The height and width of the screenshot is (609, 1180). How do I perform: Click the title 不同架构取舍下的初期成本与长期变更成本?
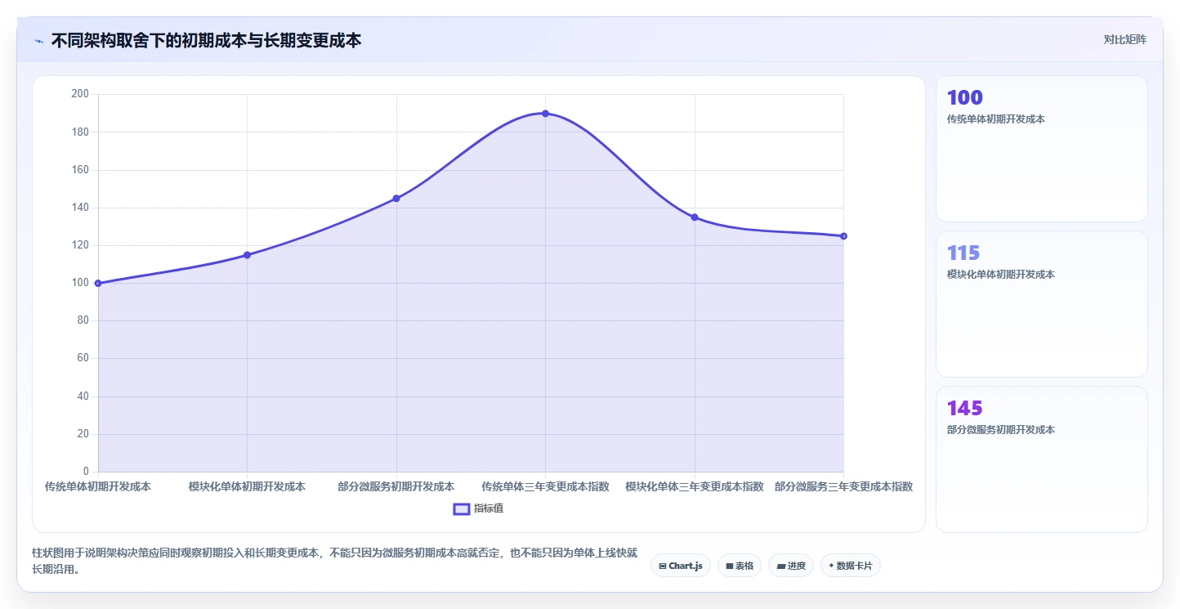click(206, 41)
